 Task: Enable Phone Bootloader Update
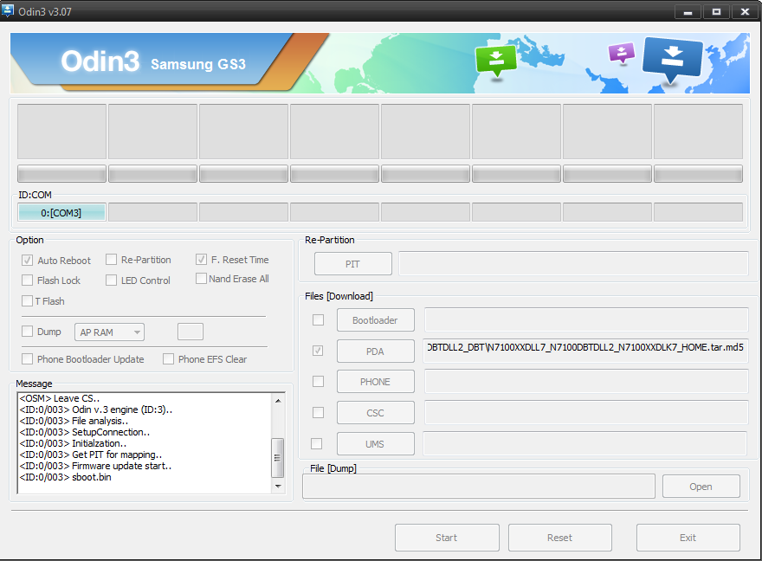[27, 359]
